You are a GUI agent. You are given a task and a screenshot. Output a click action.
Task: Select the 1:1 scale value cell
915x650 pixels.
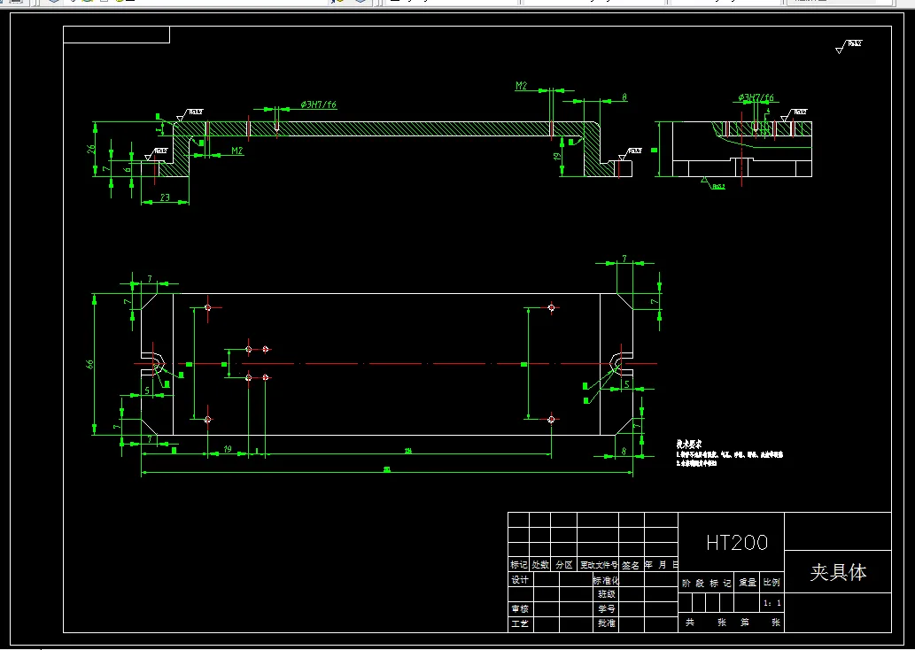pos(772,603)
